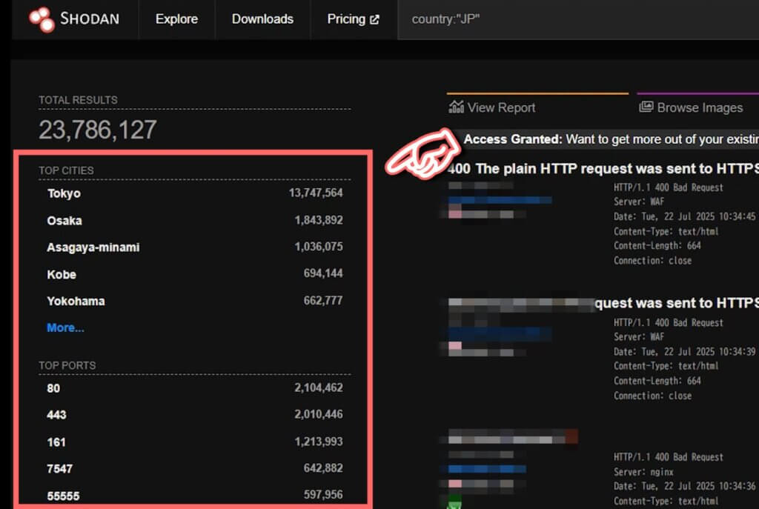Select port 443 under Top Ports
759x509 pixels.
55,415
